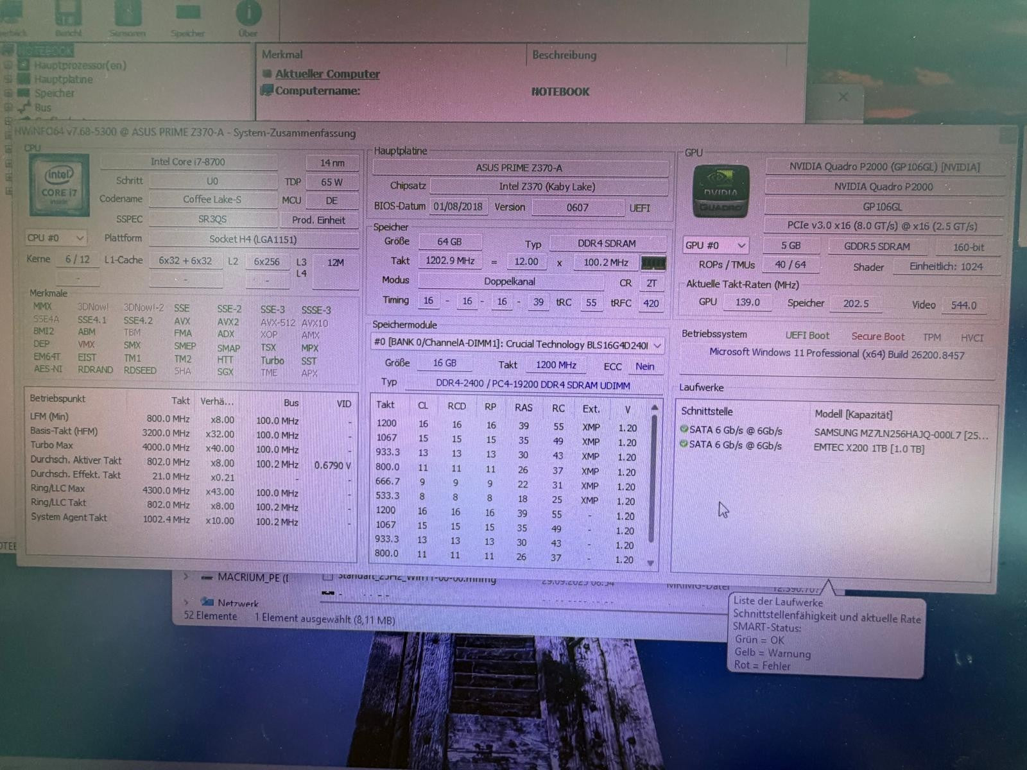This screenshot has height=770, width=1027.
Task: Expand the Bus tree node
Action: pyautogui.click(x=8, y=107)
